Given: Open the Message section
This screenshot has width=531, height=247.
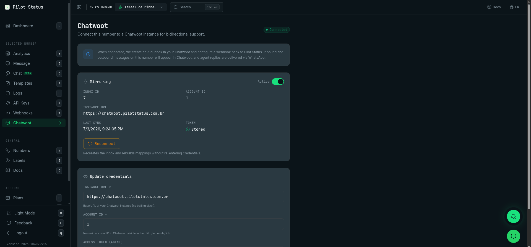Looking at the screenshot, I should [x=34, y=63].
